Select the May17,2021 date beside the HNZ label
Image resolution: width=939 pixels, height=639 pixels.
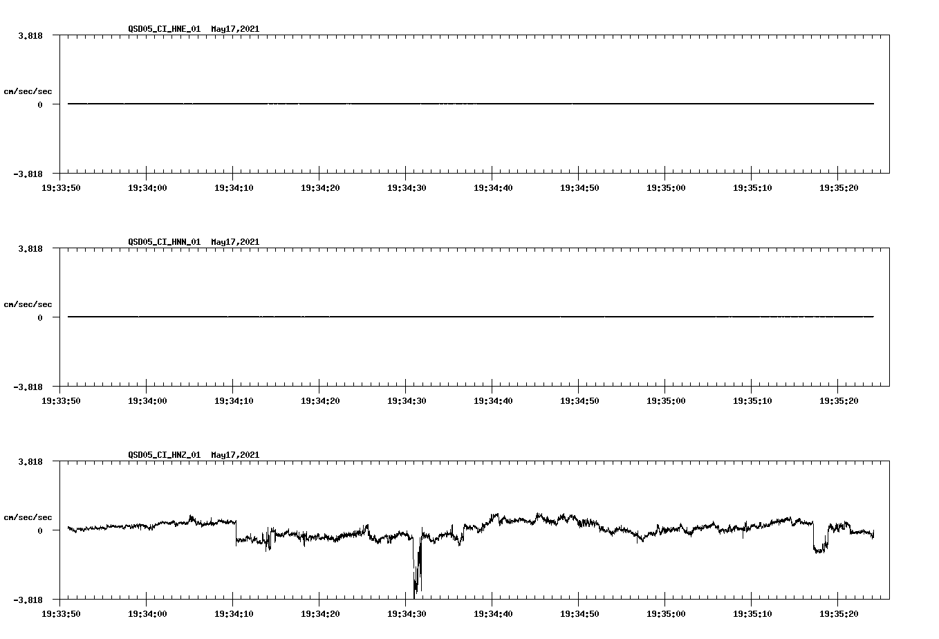(x=234, y=455)
